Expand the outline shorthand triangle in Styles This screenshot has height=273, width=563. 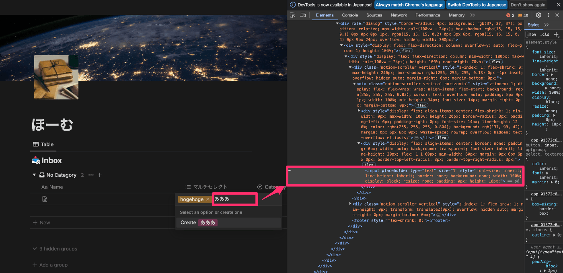tap(555, 235)
